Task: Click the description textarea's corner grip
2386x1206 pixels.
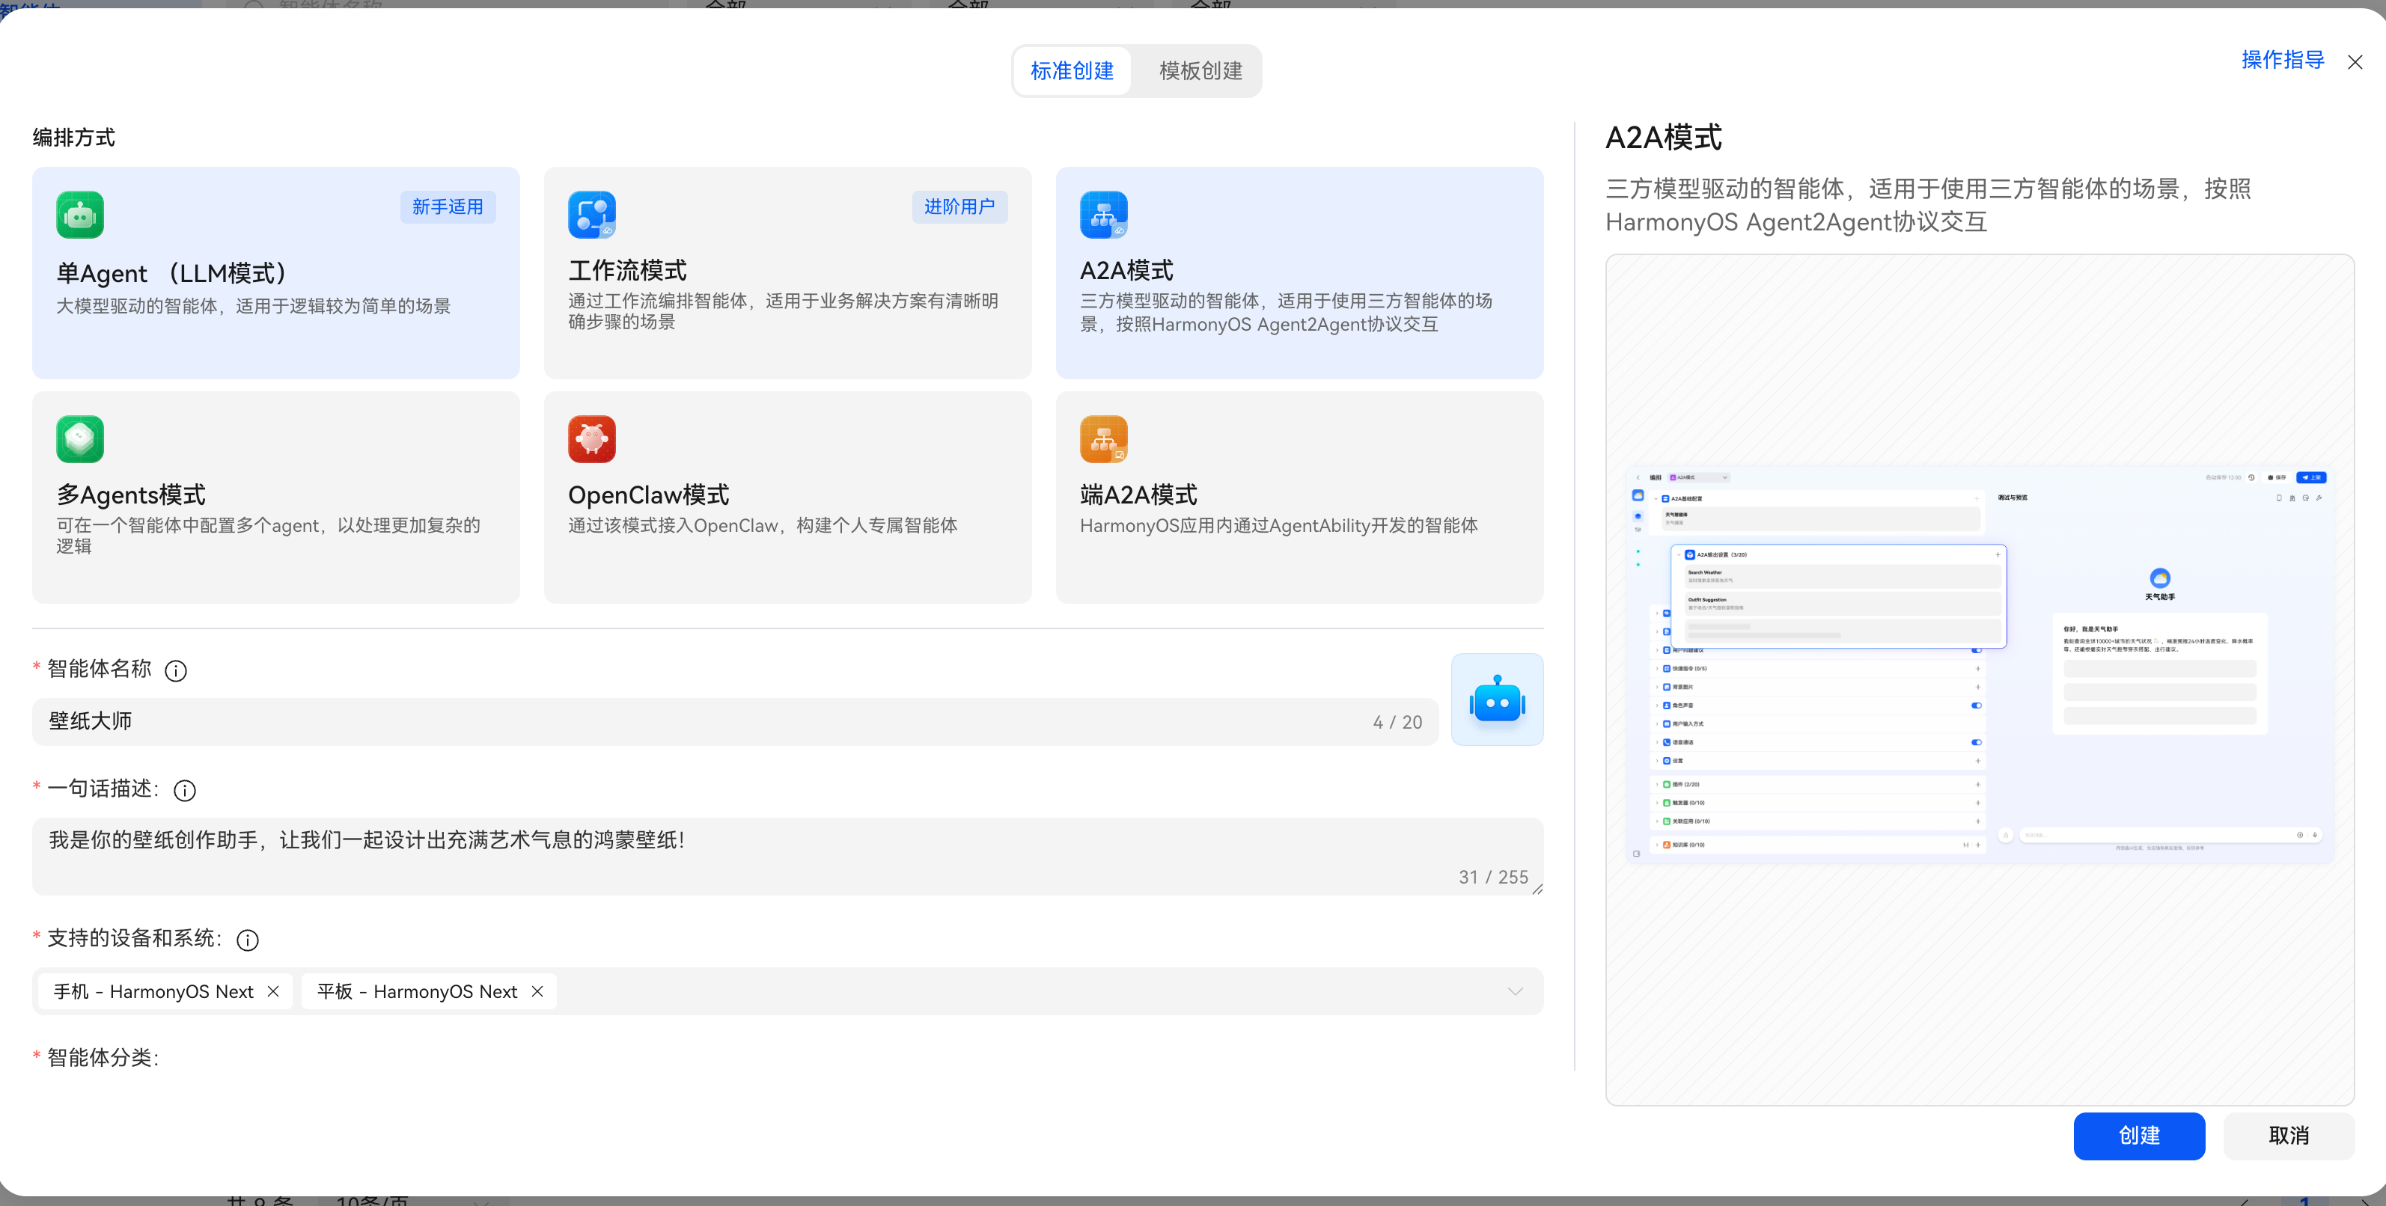Action: click(x=1537, y=889)
